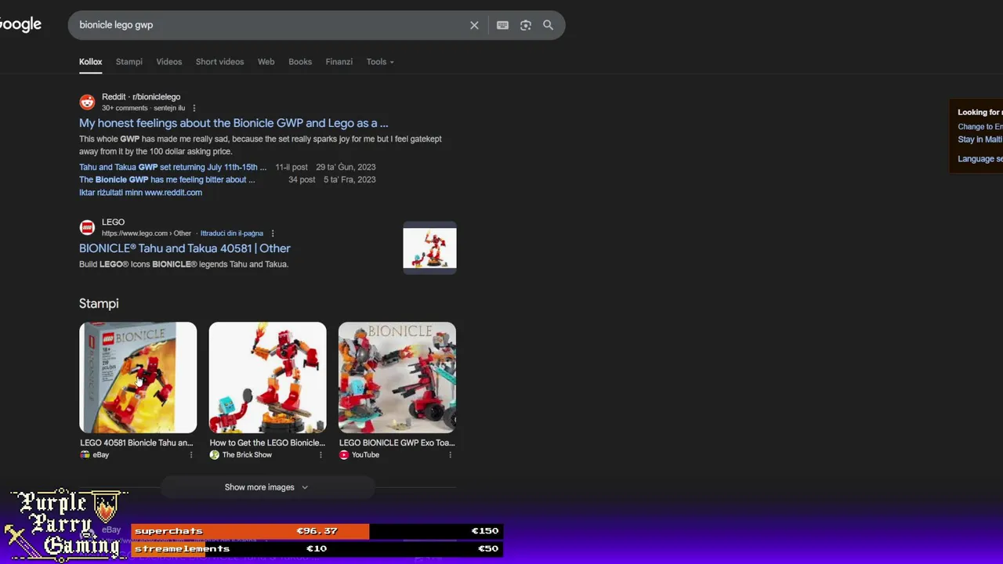Viewport: 1003px width, 564px height.
Task: Open three-dot menu under eBay image result
Action: coord(190,455)
